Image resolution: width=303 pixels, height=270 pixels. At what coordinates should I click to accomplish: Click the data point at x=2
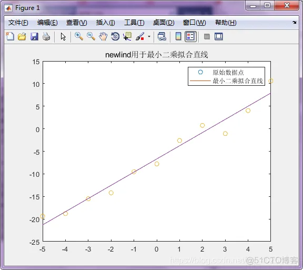pyautogui.click(x=203, y=125)
